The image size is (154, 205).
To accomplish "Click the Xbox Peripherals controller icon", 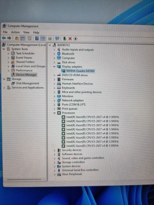I will [x=59, y=174].
